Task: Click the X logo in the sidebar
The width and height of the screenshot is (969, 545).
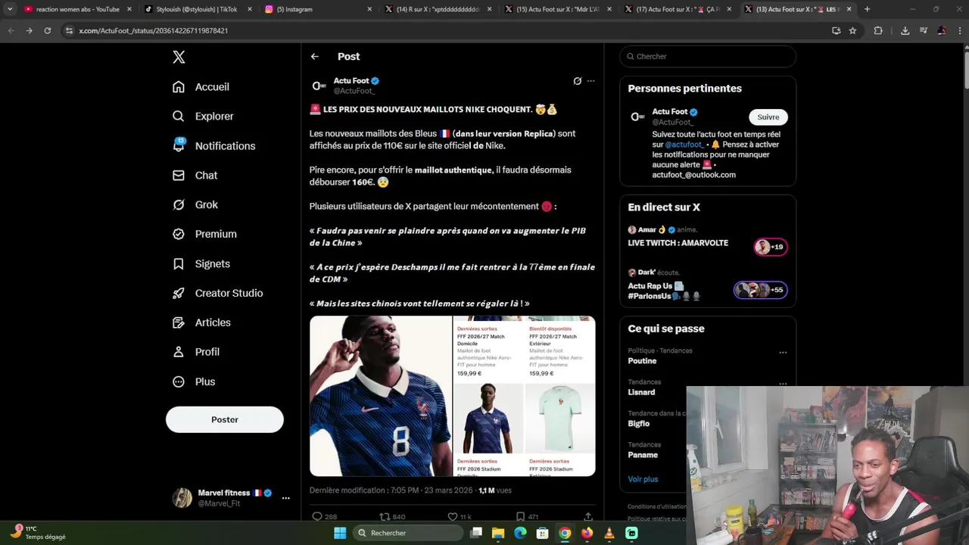Action: (179, 57)
